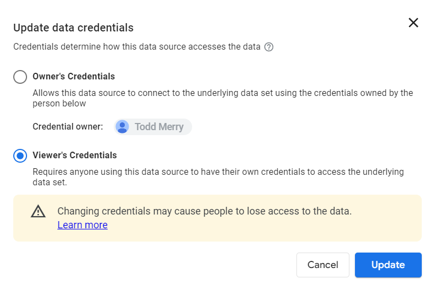The width and height of the screenshot is (435, 284).
Task: Select the Viewer's Credentials radio button
Action: pyautogui.click(x=20, y=156)
